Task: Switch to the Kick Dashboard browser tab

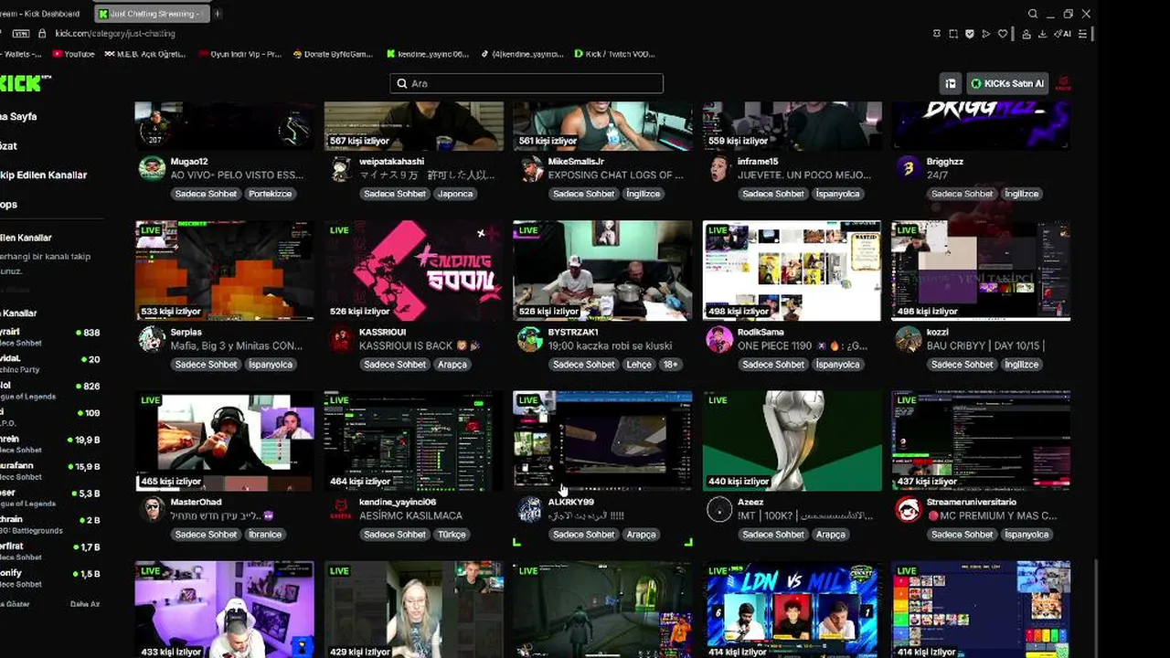Action: tap(41, 14)
